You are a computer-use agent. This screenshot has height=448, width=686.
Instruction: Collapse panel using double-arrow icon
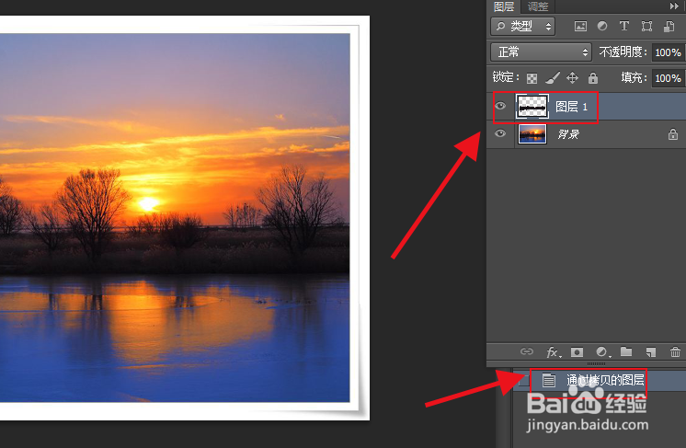tap(674, 6)
